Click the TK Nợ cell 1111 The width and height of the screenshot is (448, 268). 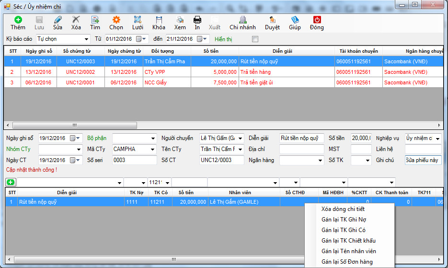coord(136,202)
